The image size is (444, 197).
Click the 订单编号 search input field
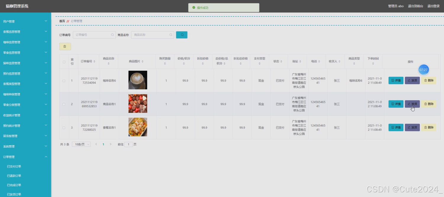pyautogui.click(x=94, y=35)
